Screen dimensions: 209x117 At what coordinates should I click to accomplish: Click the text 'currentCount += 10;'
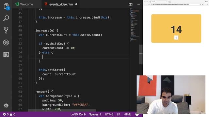coord(59,48)
